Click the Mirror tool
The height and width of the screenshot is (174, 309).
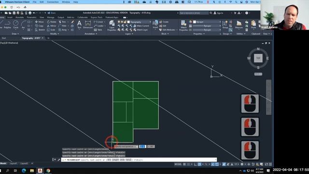[x=52, y=26]
